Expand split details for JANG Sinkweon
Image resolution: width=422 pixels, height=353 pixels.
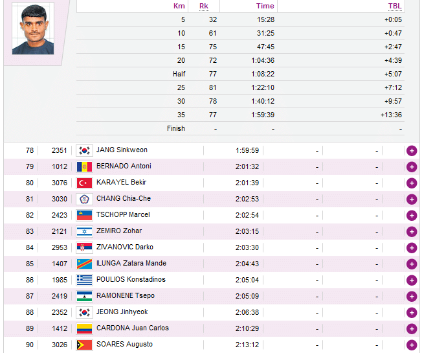coord(411,150)
